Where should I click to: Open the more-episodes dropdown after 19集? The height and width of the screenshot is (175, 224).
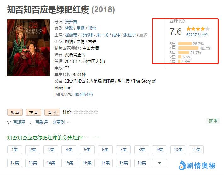[x=159, y=163]
